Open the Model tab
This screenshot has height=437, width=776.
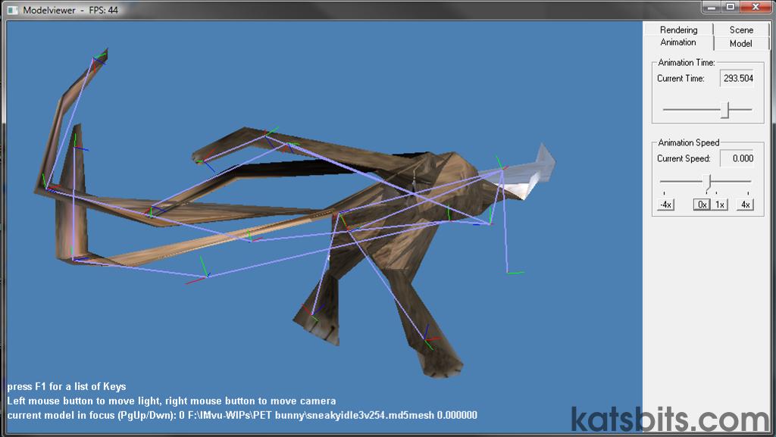tap(741, 43)
